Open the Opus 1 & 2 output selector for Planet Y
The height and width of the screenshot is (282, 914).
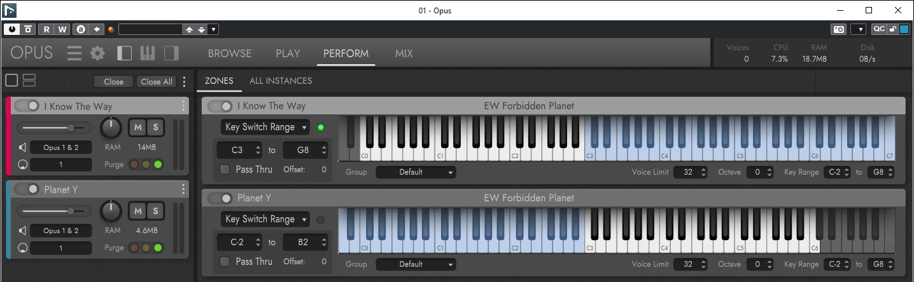pos(60,231)
